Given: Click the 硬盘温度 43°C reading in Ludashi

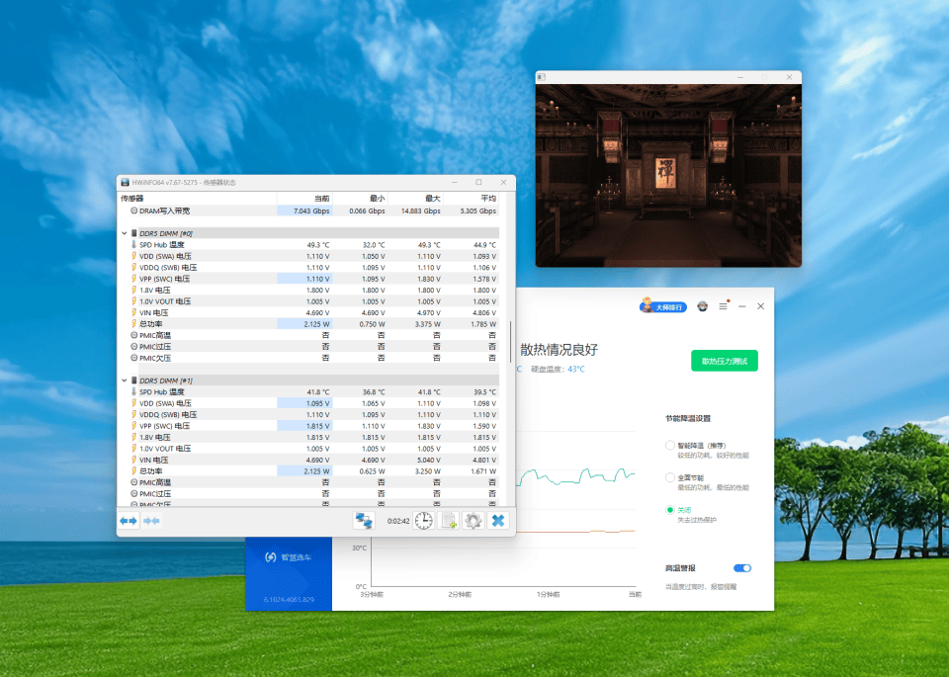Looking at the screenshot, I should click(x=558, y=369).
